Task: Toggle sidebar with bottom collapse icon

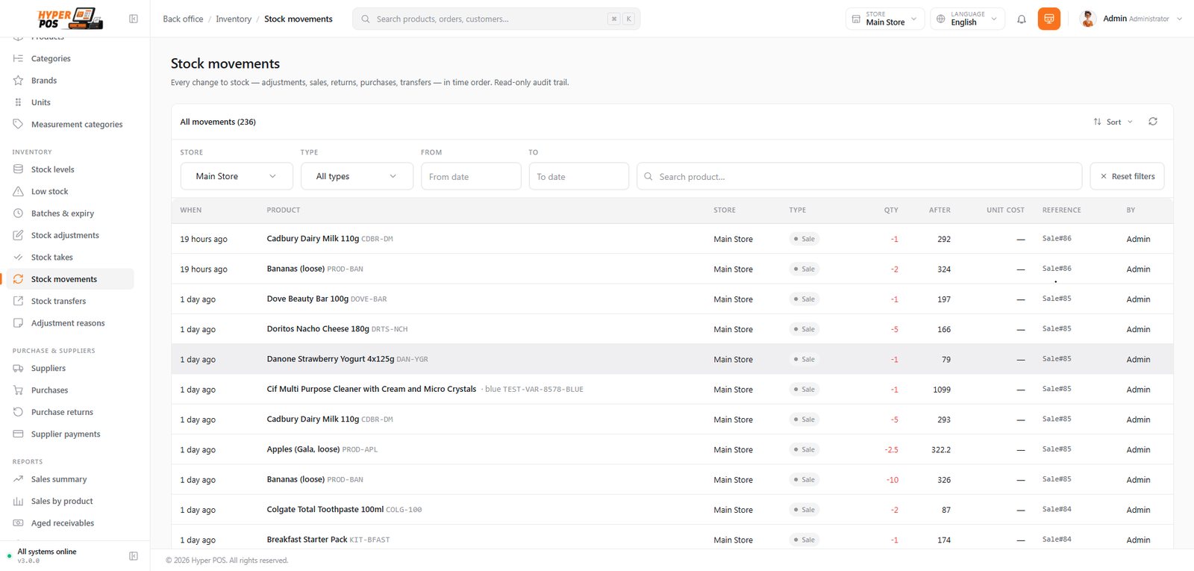Action: (134, 556)
